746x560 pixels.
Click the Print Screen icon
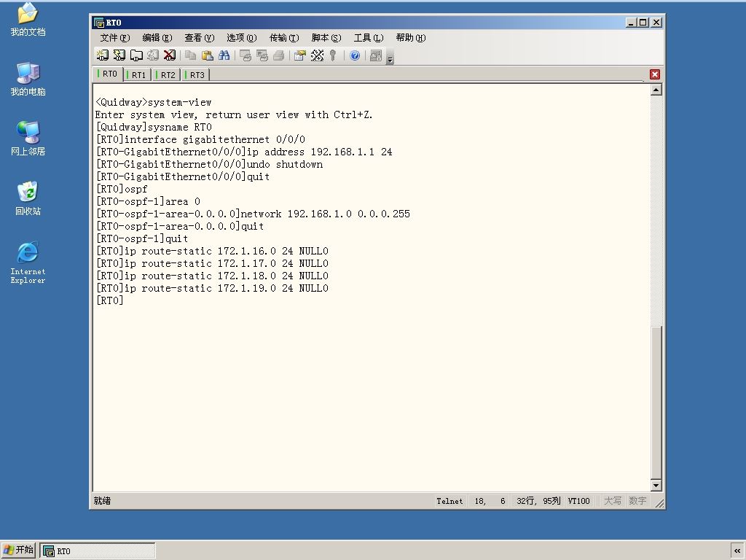pyautogui.click(x=245, y=55)
